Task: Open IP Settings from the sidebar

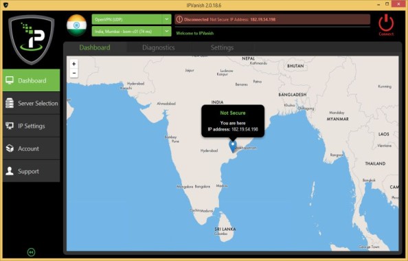Action: point(31,126)
